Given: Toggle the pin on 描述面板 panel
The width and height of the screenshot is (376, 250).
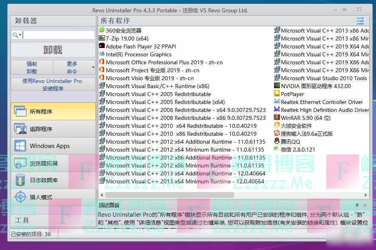Looking at the screenshot, I should pos(357,205).
